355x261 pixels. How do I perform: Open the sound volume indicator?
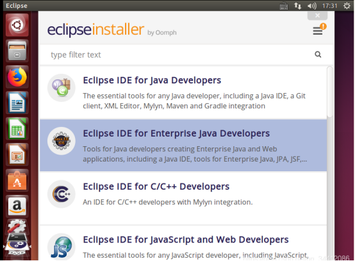[x=312, y=6]
